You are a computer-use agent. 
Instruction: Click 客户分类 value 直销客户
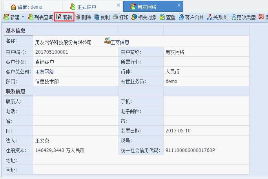pyautogui.click(x=45, y=62)
